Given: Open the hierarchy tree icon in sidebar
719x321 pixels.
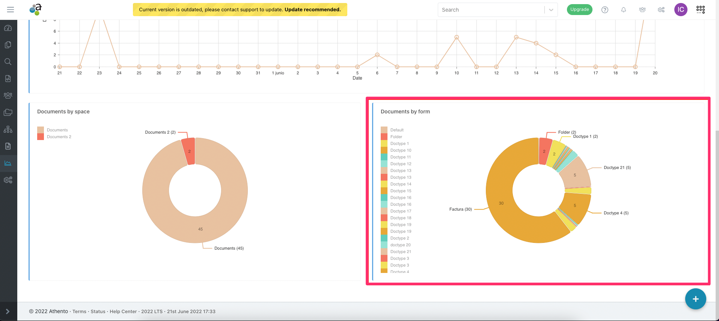Looking at the screenshot, I should tap(8, 130).
